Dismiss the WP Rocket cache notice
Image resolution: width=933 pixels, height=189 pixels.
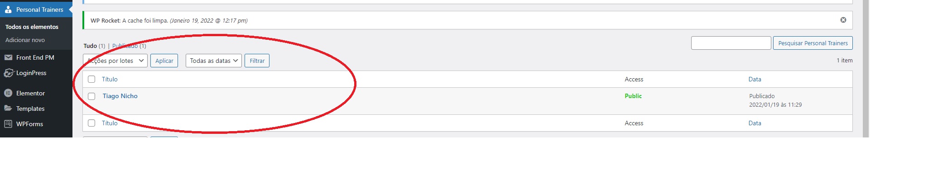(x=843, y=20)
